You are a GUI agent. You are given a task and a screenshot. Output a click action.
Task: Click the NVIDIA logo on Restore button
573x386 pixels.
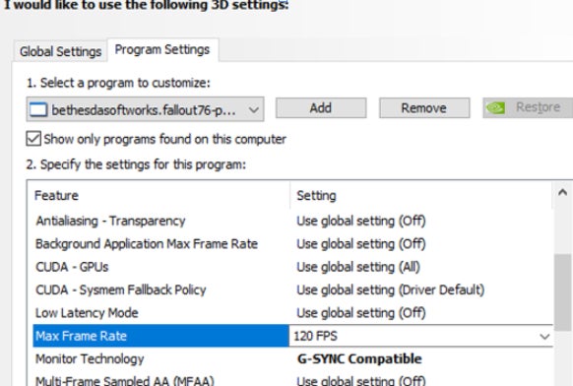[495, 108]
